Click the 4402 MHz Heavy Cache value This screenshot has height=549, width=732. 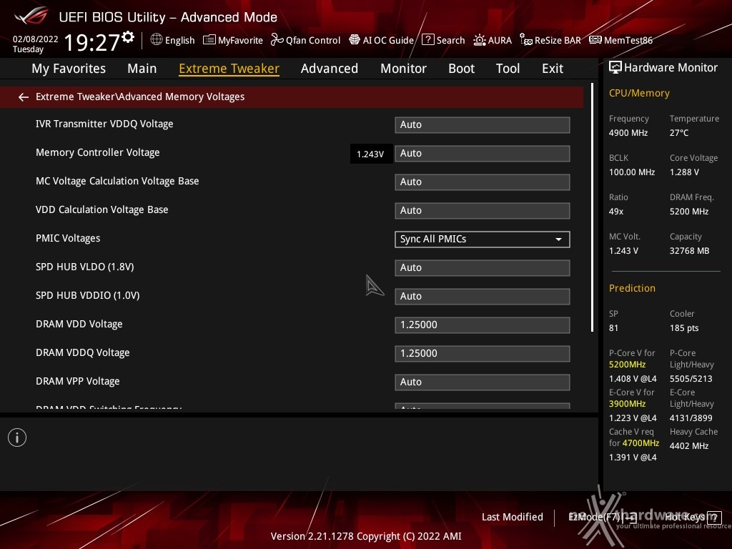pos(688,446)
